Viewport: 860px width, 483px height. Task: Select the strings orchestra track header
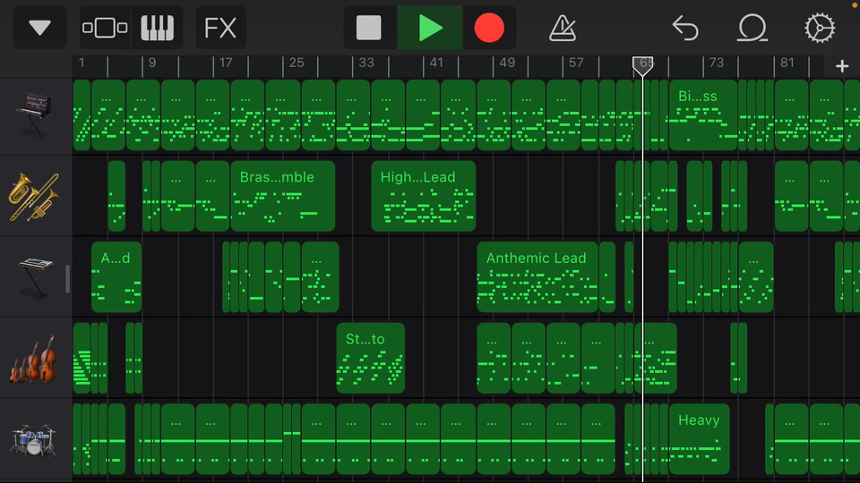click(34, 359)
